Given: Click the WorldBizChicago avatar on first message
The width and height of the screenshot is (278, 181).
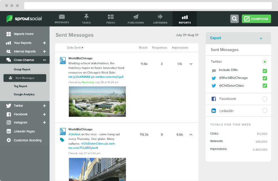Looking at the screenshot, I should 63,61.
